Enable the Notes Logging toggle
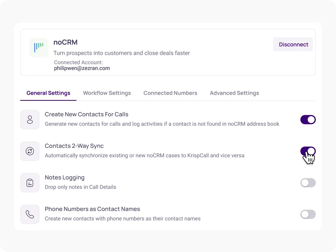The width and height of the screenshot is (336, 252). 308,183
